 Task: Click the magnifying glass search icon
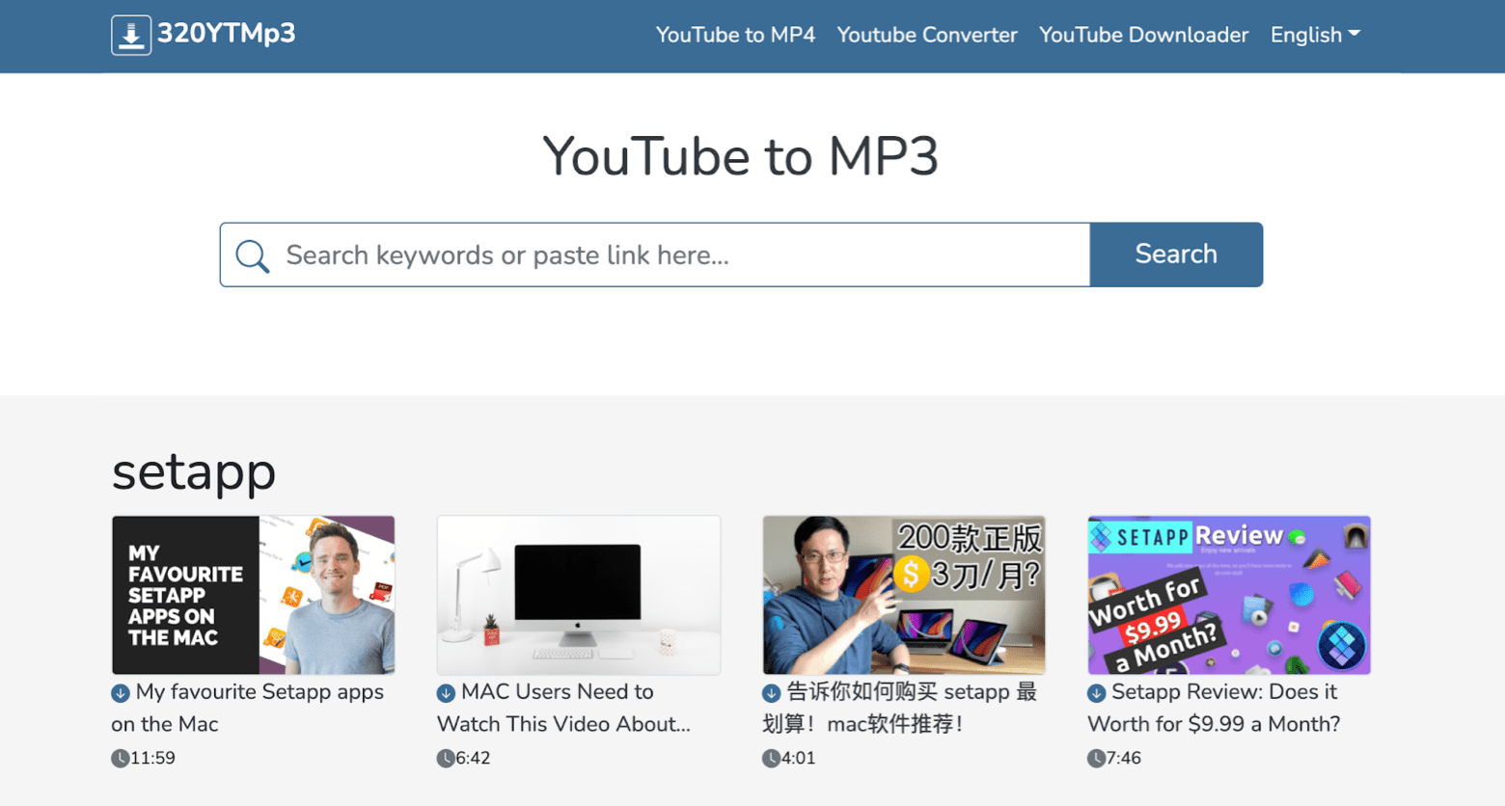coord(251,255)
